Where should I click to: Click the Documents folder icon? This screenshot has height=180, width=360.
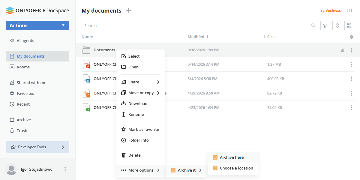(x=86, y=50)
